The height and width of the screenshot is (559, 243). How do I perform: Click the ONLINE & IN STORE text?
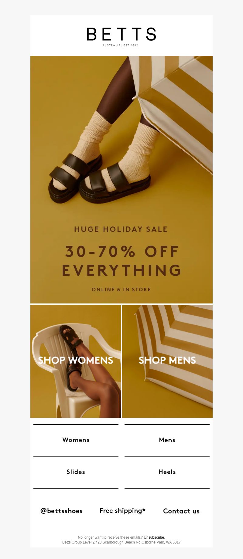(121, 290)
